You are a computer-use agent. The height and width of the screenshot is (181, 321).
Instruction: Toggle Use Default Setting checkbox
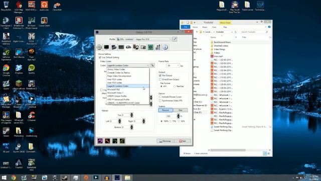(100, 57)
